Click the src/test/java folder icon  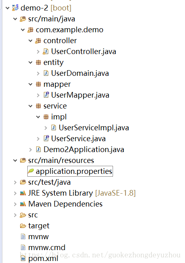pos(23,182)
